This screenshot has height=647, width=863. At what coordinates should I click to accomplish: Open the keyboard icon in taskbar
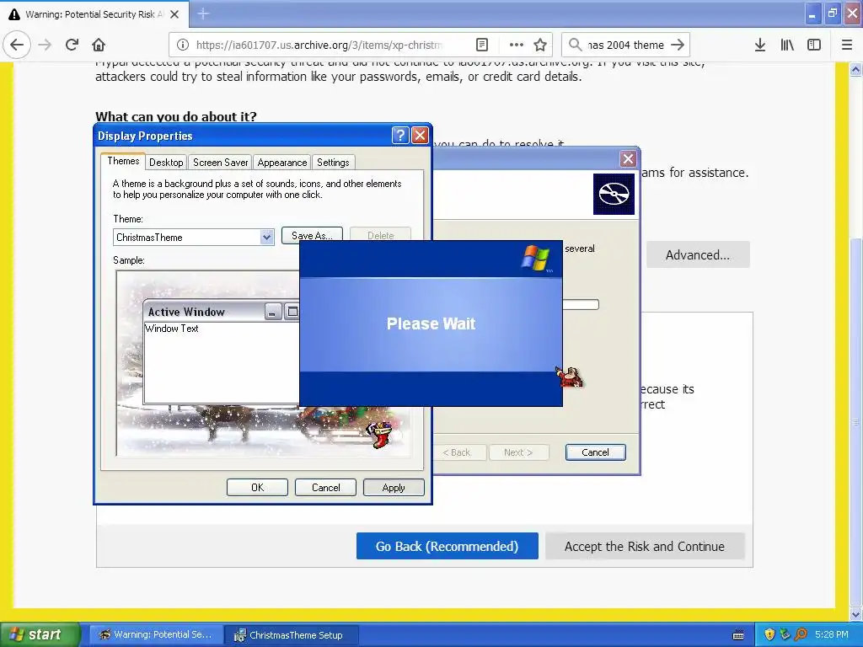tap(738, 635)
